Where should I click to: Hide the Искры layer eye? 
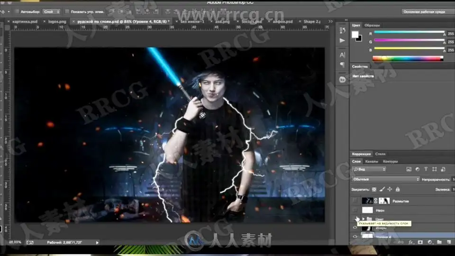(x=355, y=228)
